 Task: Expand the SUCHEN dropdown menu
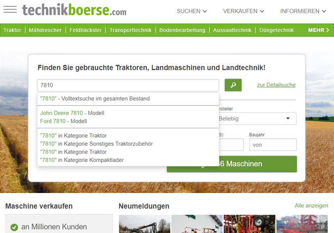pos(191,11)
